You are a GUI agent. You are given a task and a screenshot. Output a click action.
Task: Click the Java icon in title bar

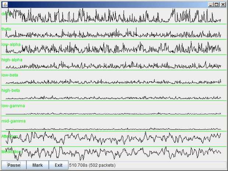pos(5,5)
